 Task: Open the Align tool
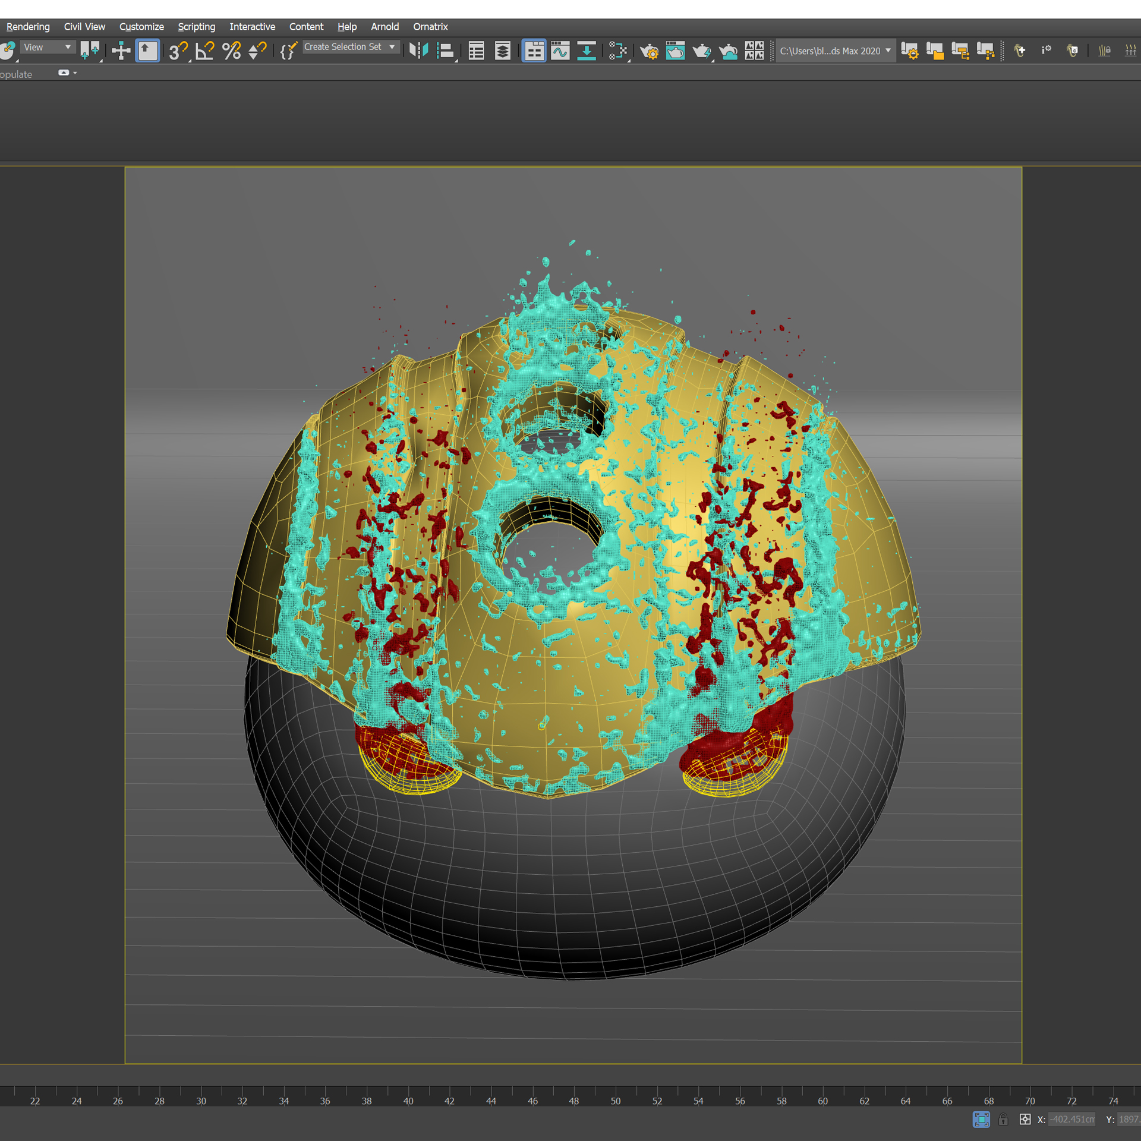coord(445,51)
